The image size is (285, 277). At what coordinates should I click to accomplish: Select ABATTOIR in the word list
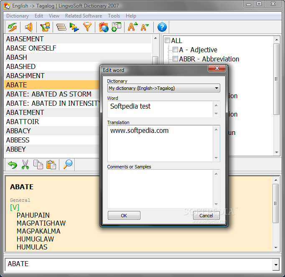(52, 122)
